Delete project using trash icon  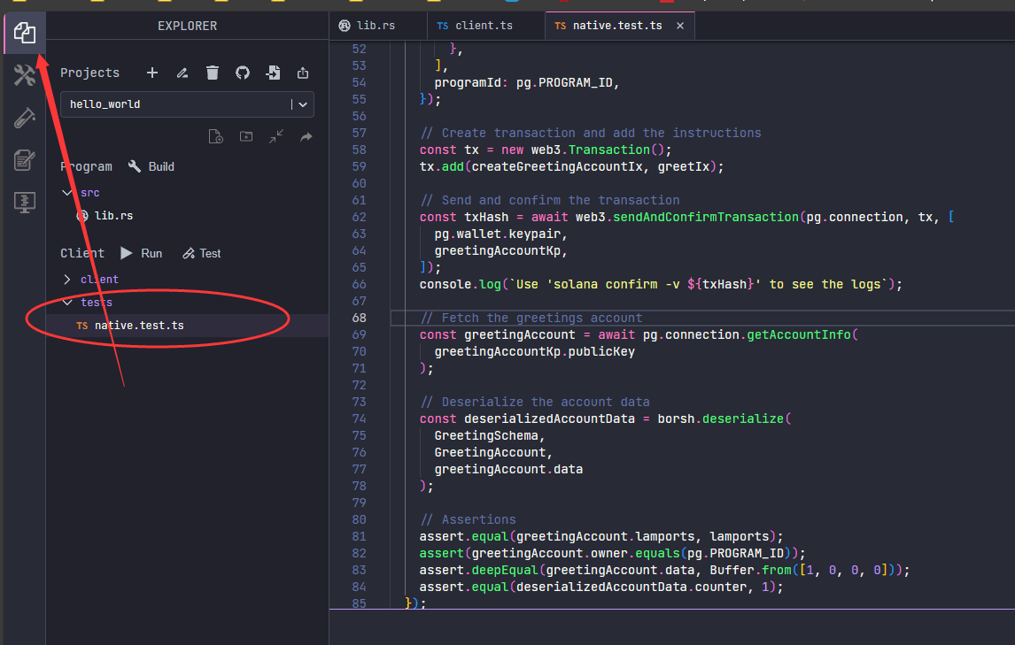click(x=213, y=73)
